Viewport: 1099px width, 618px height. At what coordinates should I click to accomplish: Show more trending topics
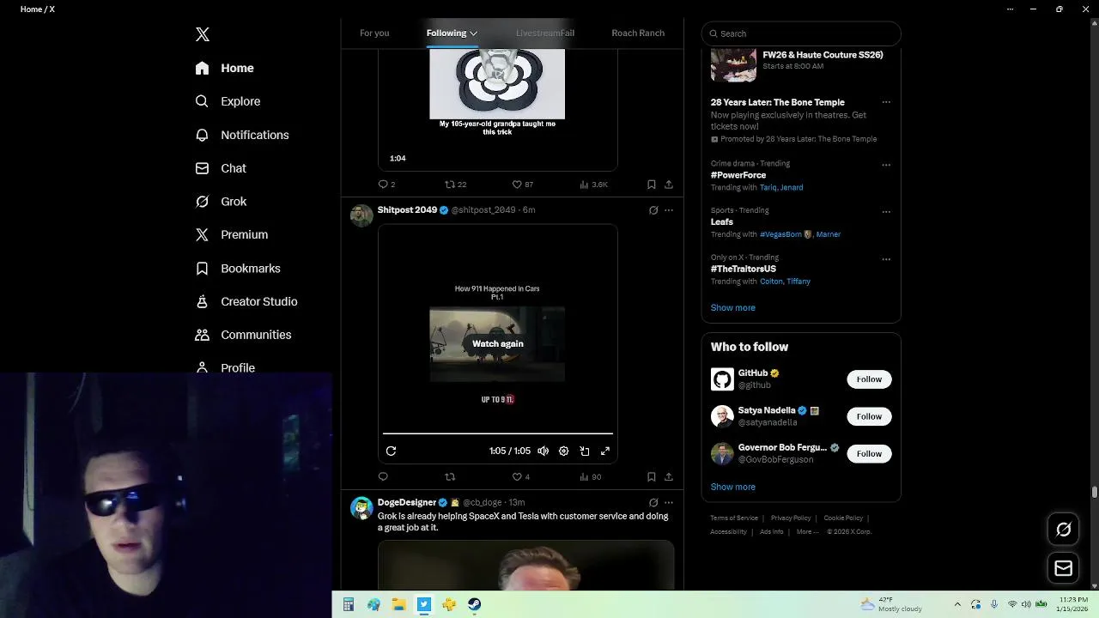click(x=733, y=307)
